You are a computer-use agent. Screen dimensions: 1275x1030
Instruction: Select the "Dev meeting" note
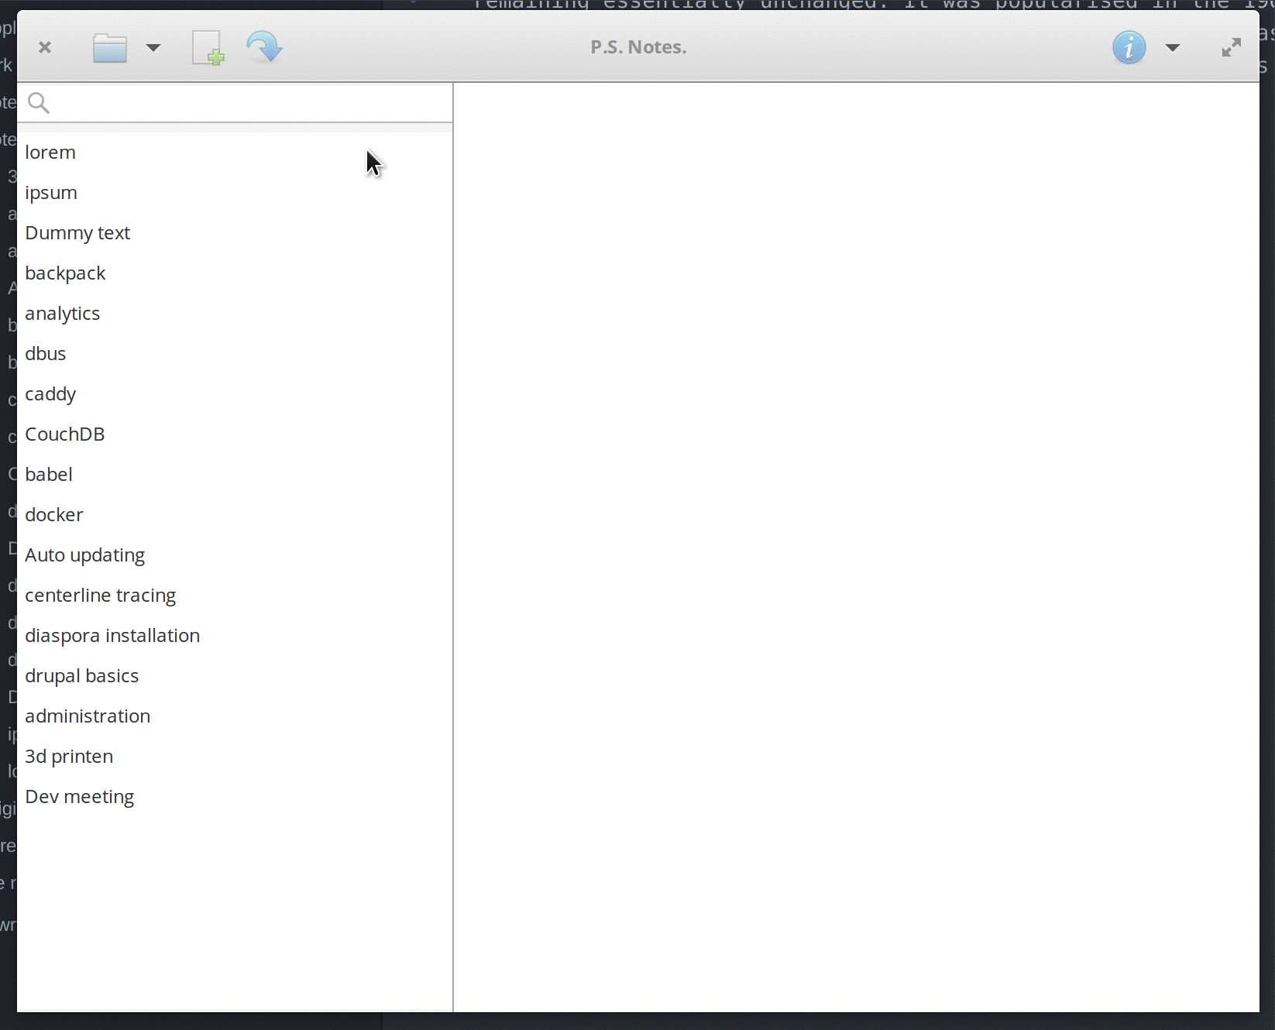(x=80, y=796)
